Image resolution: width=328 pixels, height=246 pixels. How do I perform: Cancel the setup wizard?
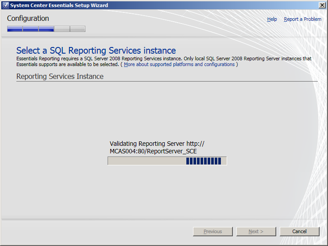click(x=299, y=231)
